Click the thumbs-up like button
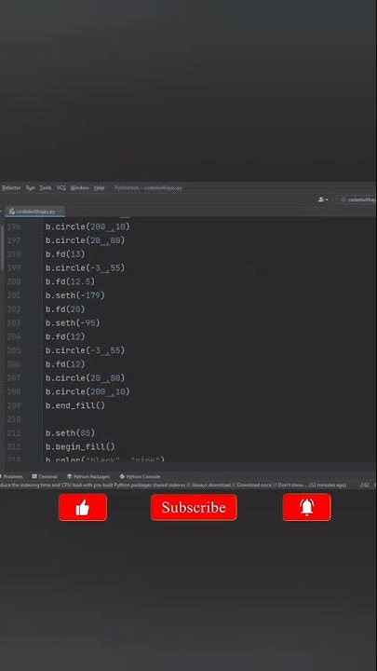The image size is (377, 671). click(x=83, y=508)
